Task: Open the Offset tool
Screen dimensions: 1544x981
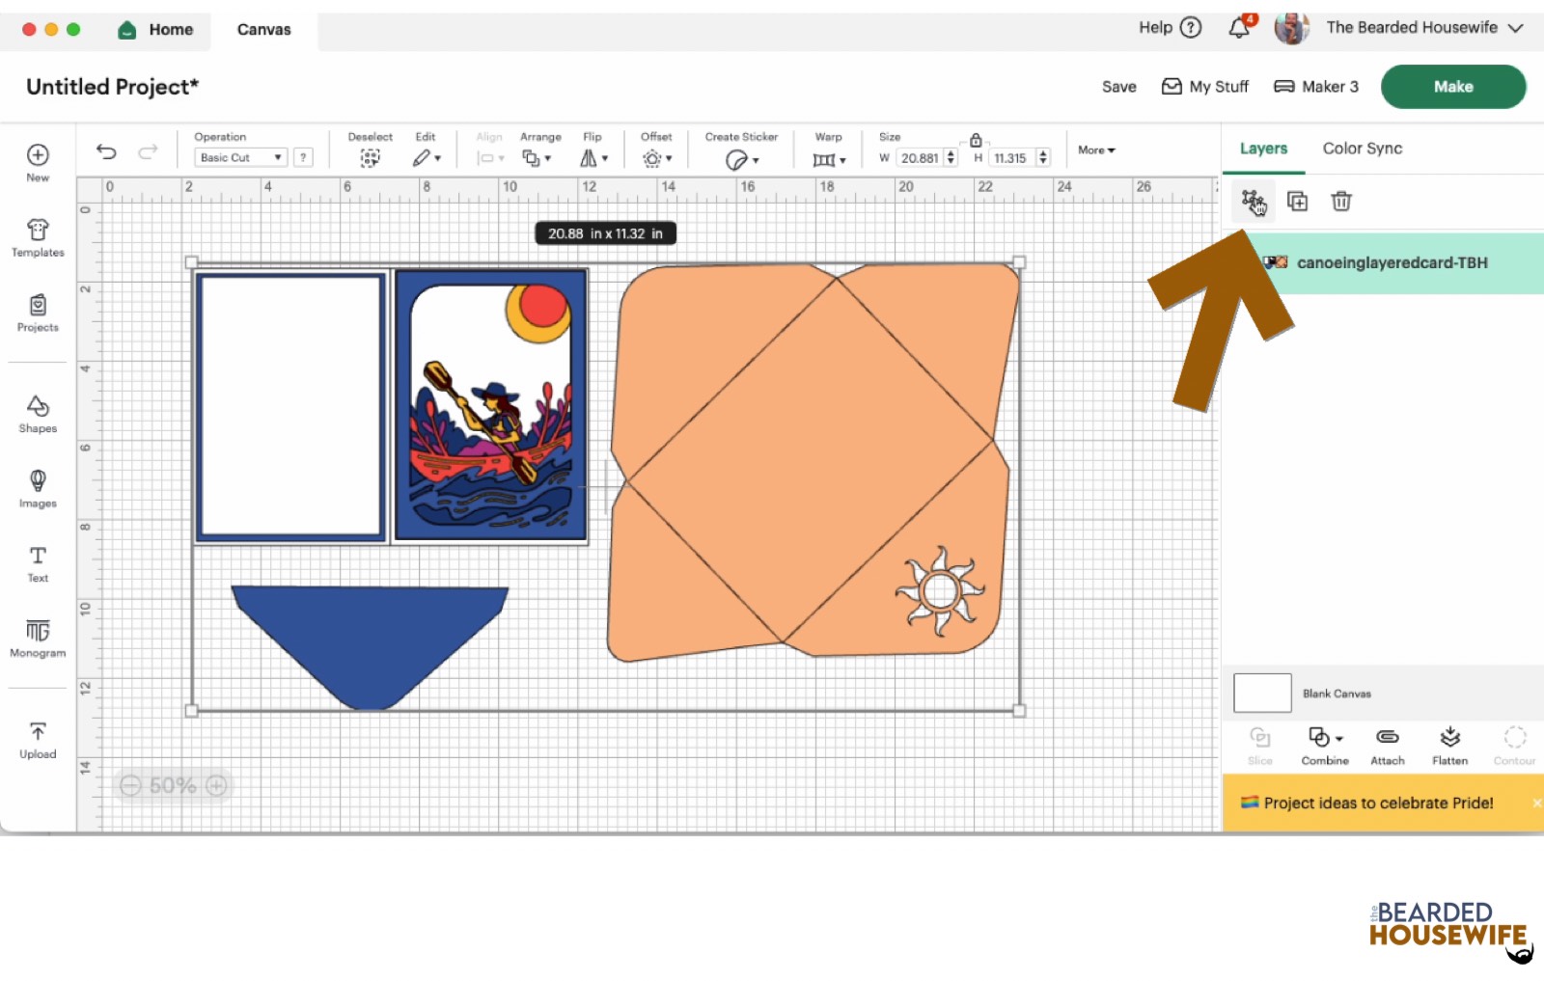Action: click(656, 158)
